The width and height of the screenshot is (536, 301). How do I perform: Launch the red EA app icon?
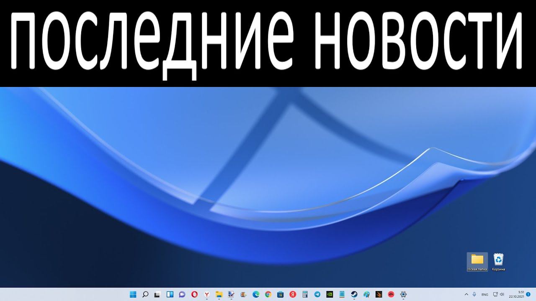[391, 294]
